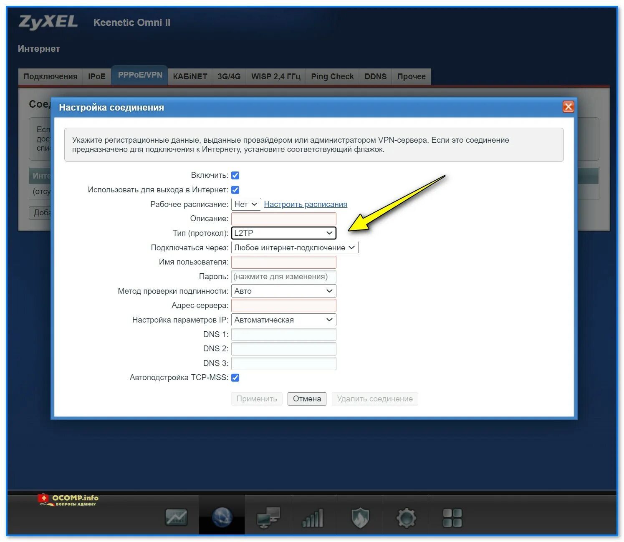Screen dimensions: 624x542
Task: Click the Настроить расписания link
Action: [x=306, y=204]
